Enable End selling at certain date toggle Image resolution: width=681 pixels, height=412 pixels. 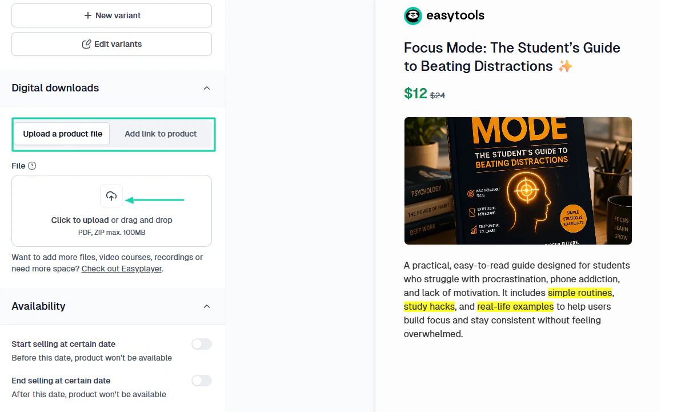click(x=202, y=381)
